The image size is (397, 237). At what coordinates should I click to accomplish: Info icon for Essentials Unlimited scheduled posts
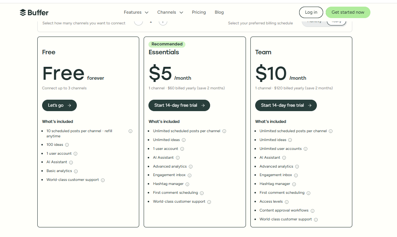[224, 131]
